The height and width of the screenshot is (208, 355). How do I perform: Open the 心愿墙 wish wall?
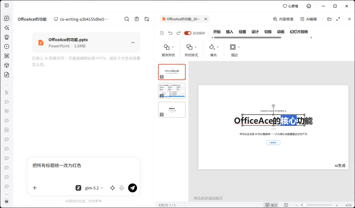pyautogui.click(x=291, y=6)
